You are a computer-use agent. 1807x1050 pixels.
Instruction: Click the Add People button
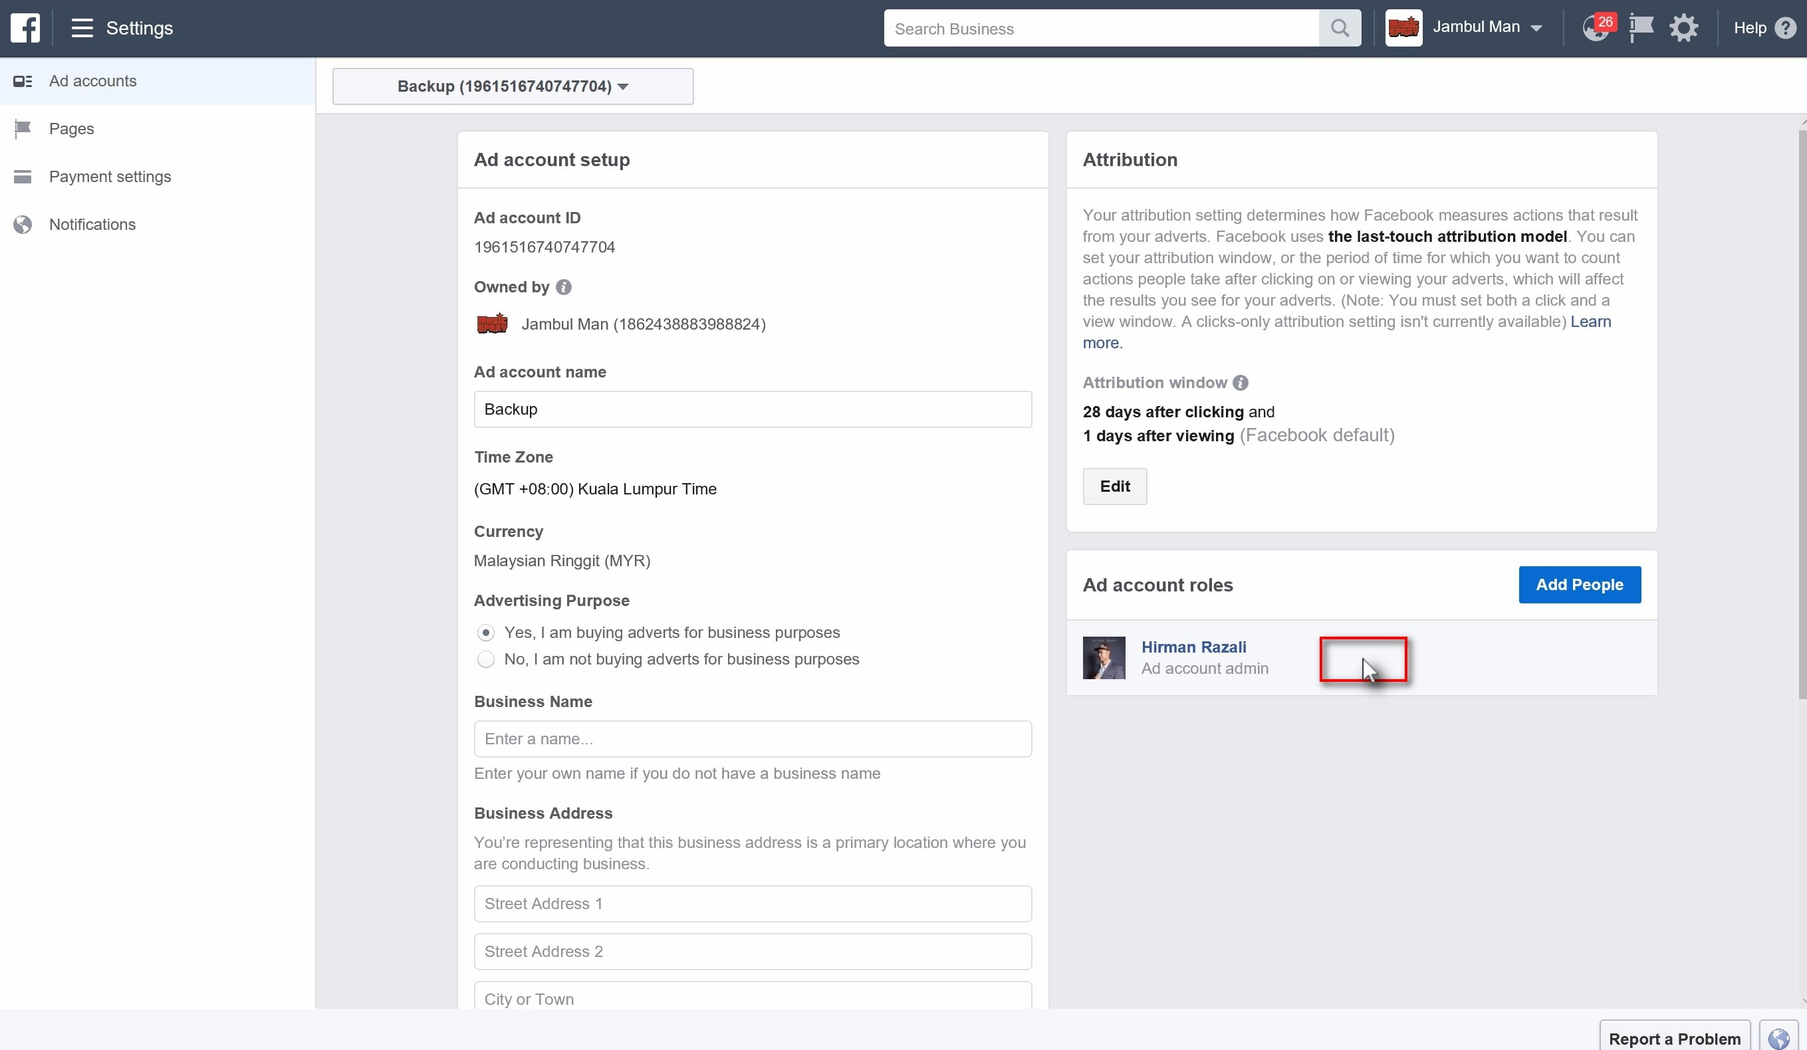click(1579, 585)
